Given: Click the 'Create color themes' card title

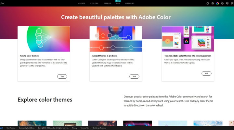Looking at the screenshot, I should click(29, 56).
